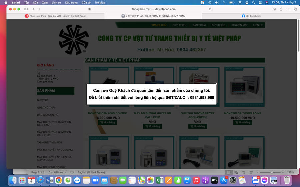
Task: Click the page vertical scrollbar
Action: (x=298, y=36)
